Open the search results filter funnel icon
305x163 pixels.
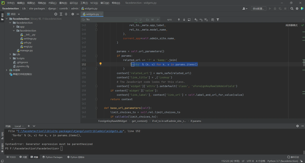tap(218, 20)
